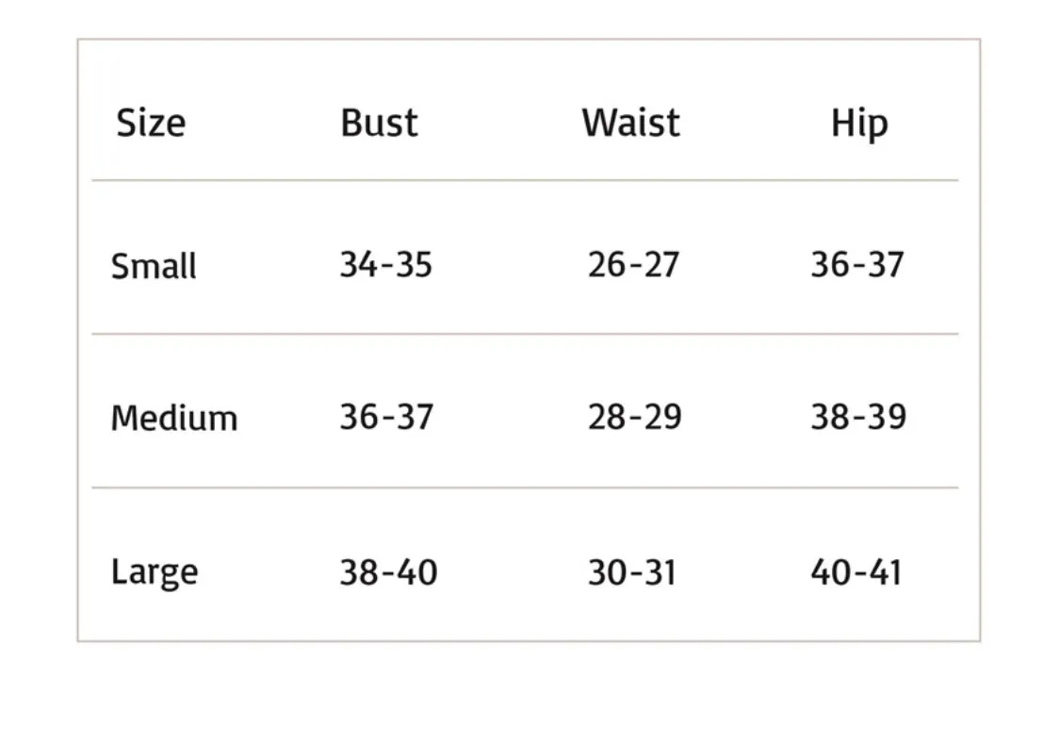Click Large waist value 30-31

632,572
